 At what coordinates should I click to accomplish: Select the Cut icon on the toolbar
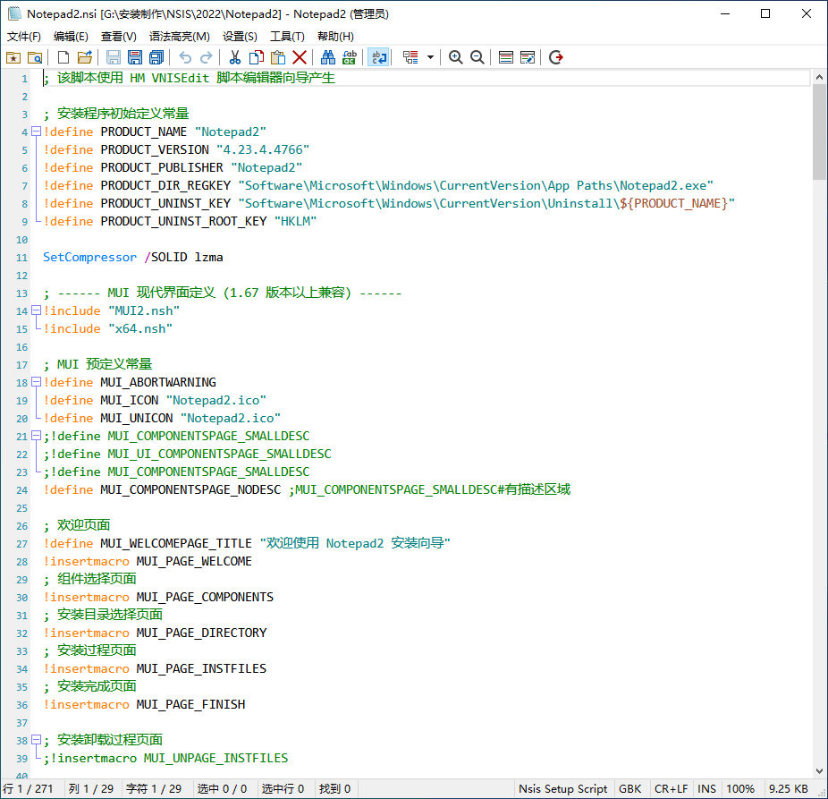pyautogui.click(x=234, y=57)
